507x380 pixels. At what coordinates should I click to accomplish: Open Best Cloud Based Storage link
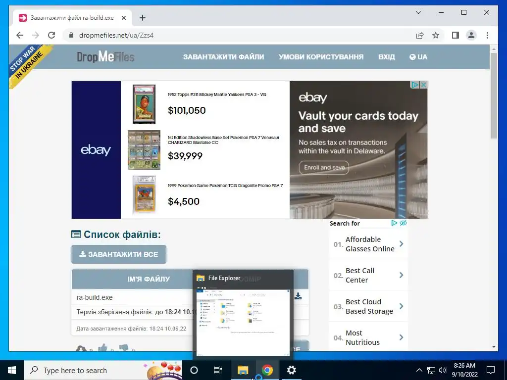coord(368,306)
